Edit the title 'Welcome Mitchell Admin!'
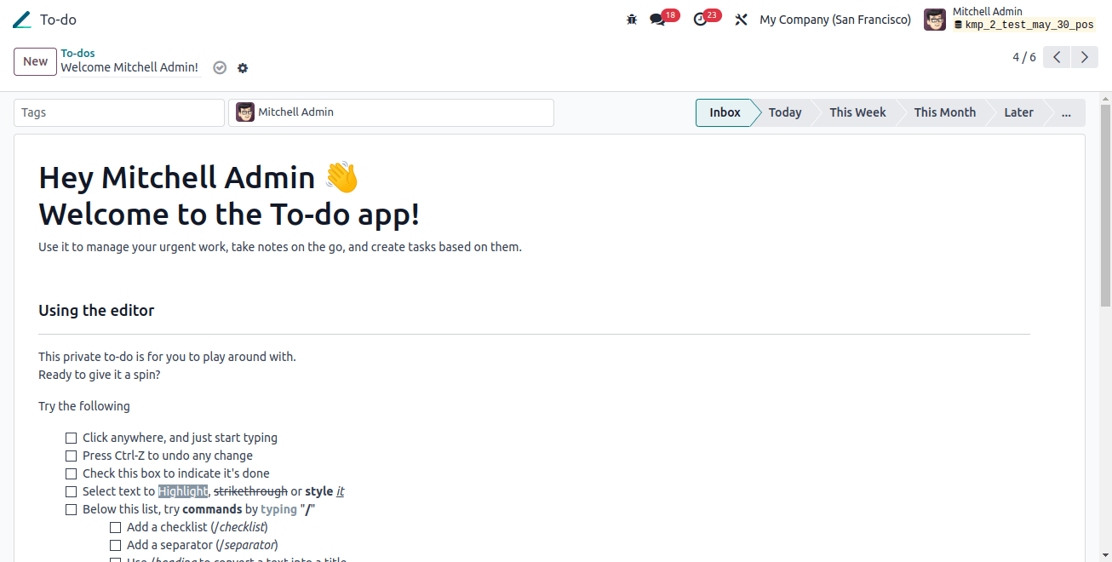Image resolution: width=1112 pixels, height=562 pixels. point(129,67)
